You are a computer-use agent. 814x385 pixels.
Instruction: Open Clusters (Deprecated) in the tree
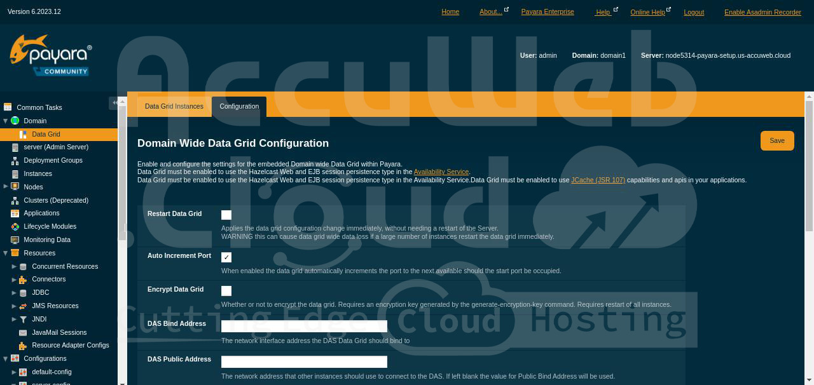point(56,201)
